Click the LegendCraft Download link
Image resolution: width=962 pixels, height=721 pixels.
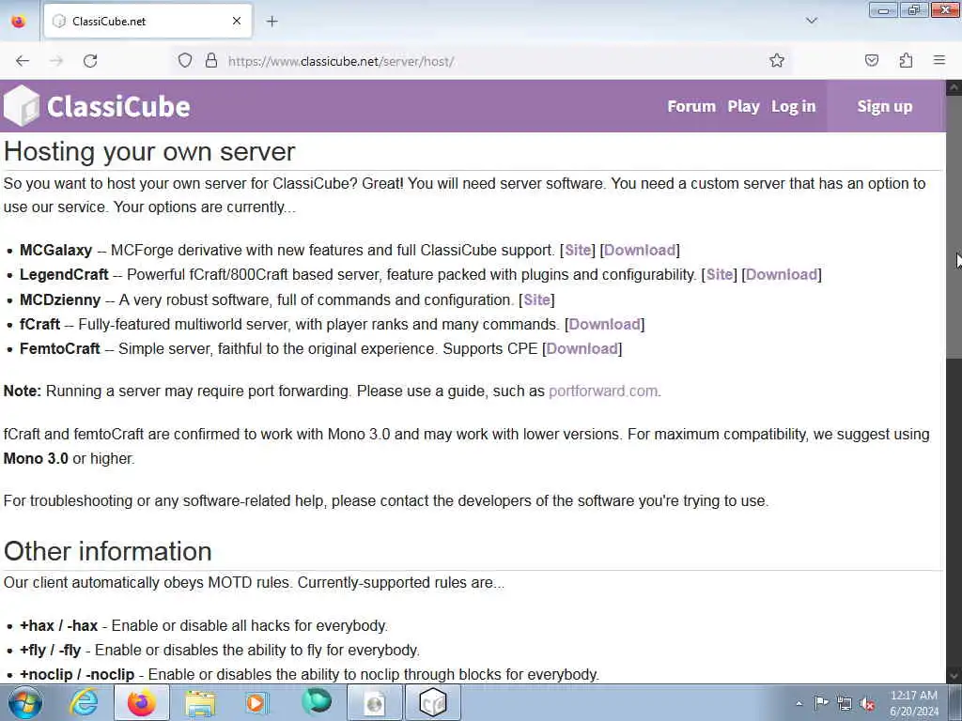782,275
